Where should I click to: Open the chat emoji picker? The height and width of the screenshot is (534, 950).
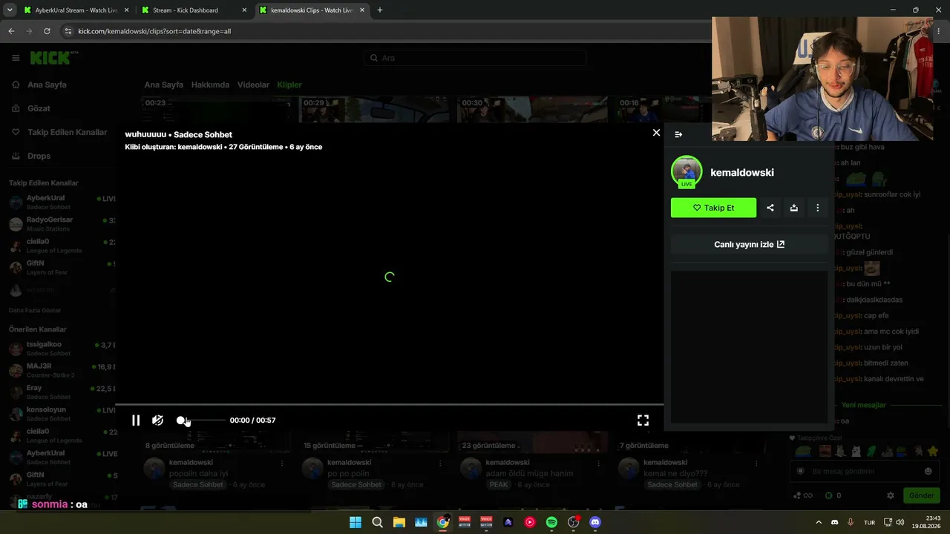928,471
